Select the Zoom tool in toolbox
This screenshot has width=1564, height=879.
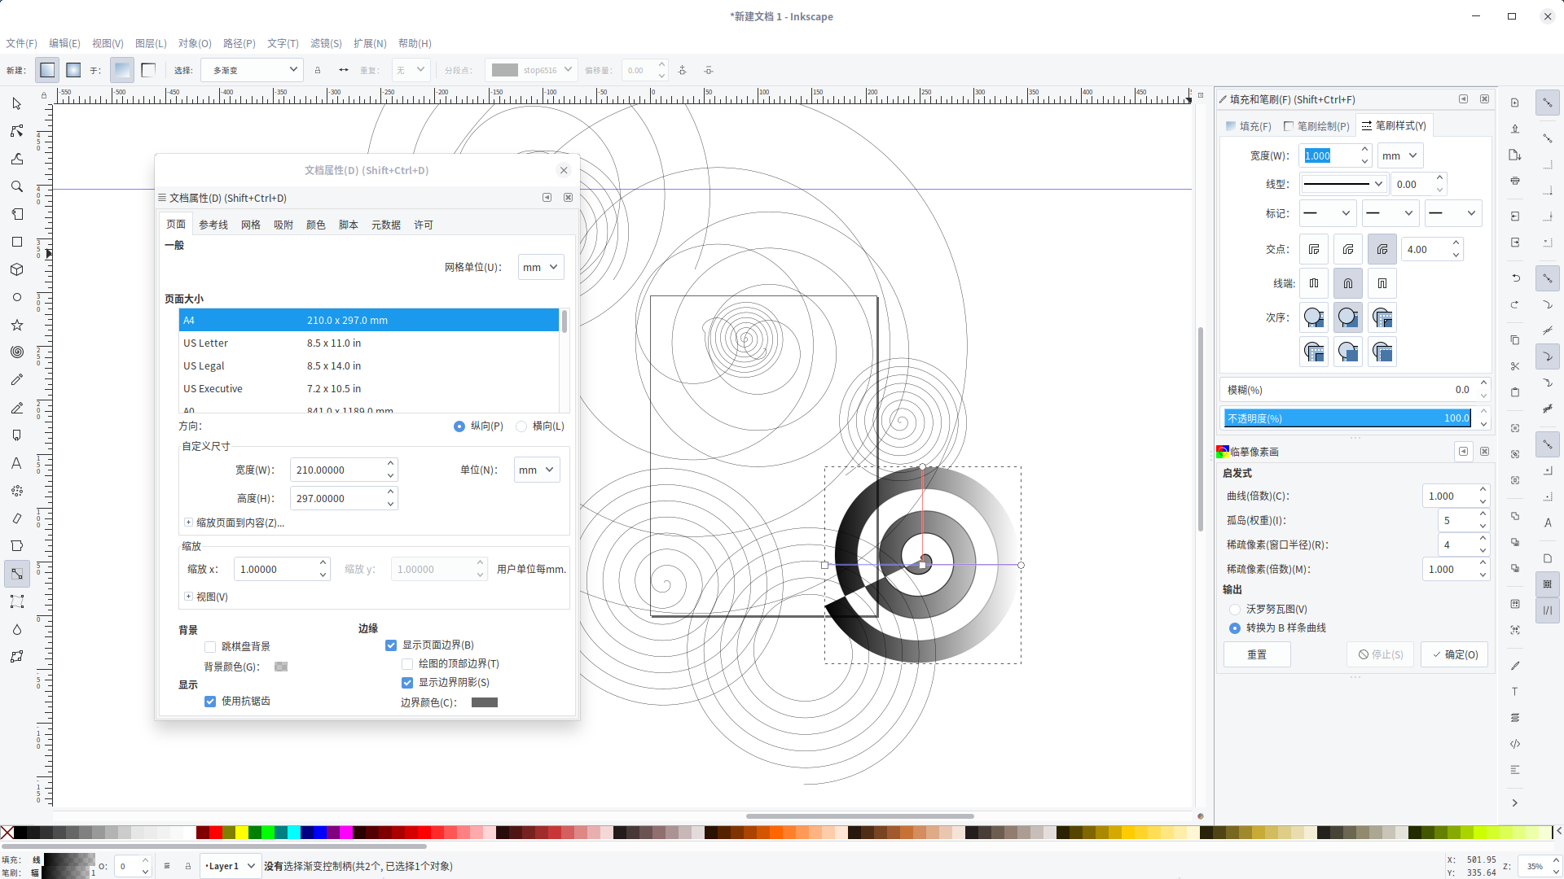pos(16,186)
